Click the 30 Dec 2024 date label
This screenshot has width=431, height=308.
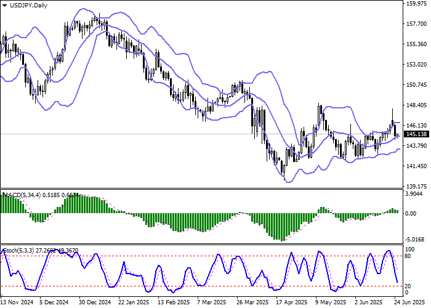(96, 302)
